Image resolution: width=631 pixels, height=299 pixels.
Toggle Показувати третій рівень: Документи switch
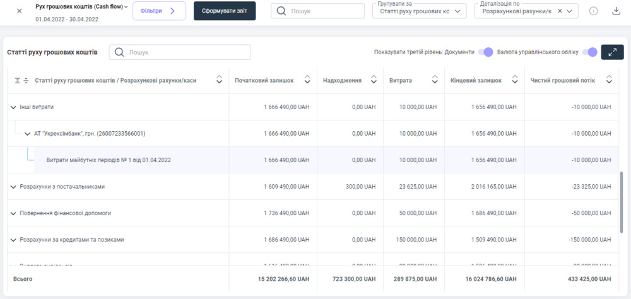click(485, 52)
